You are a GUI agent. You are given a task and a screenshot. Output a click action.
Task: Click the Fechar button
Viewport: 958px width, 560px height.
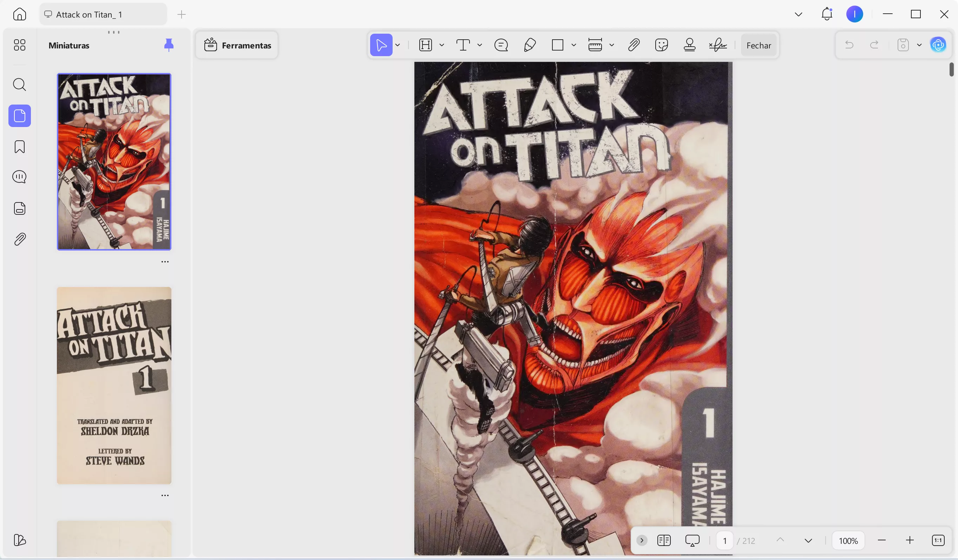tap(759, 45)
